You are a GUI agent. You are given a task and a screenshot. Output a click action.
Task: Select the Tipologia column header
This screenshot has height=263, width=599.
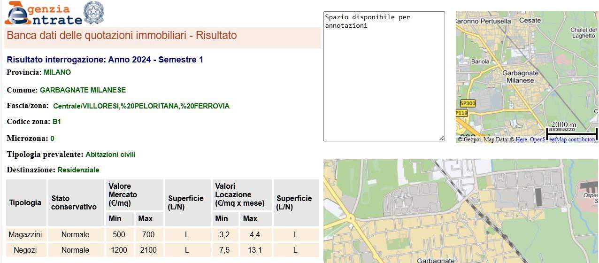(26, 202)
